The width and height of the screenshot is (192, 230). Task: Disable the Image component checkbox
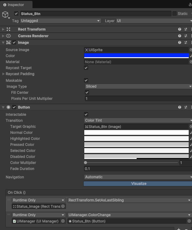[14, 42]
